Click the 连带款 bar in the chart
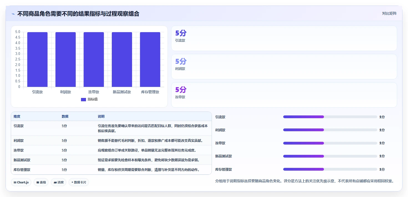The width and height of the screenshot is (408, 197). (94, 59)
